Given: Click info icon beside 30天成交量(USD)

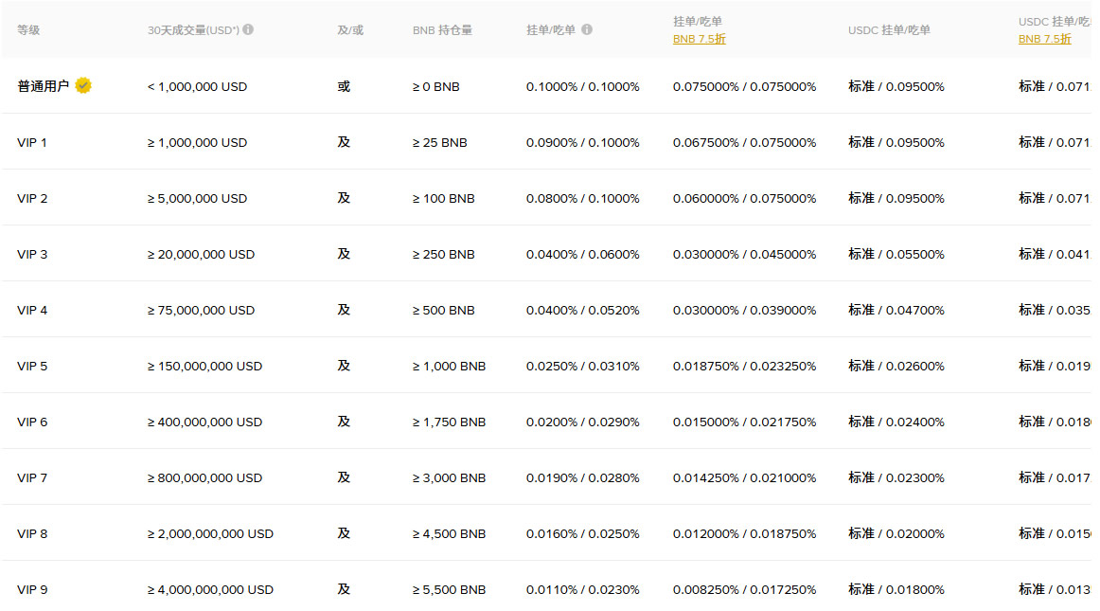Looking at the screenshot, I should click(248, 29).
